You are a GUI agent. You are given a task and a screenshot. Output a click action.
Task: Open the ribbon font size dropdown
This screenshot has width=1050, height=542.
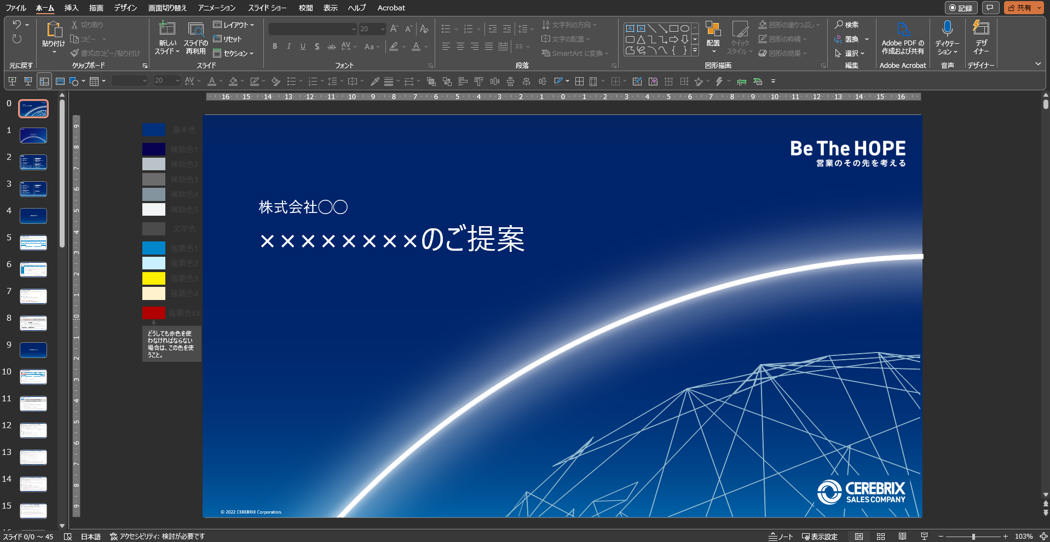tap(383, 29)
